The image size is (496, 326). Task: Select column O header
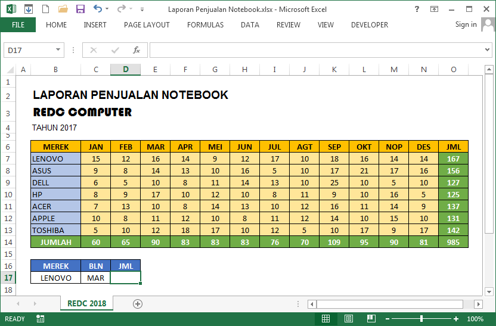[453, 70]
